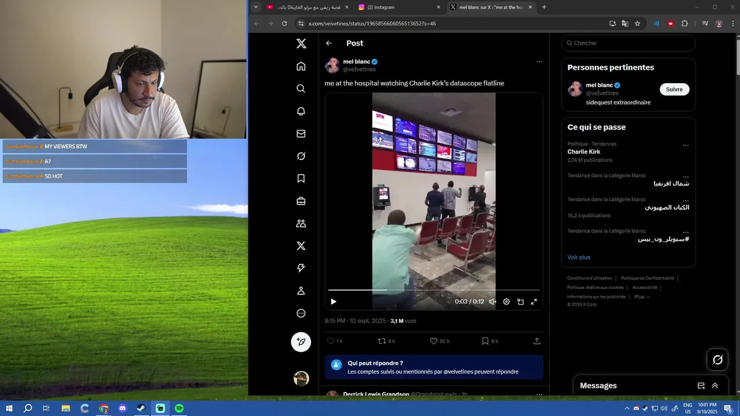Switch to the YouTube Arabic-titled tab

(308, 7)
